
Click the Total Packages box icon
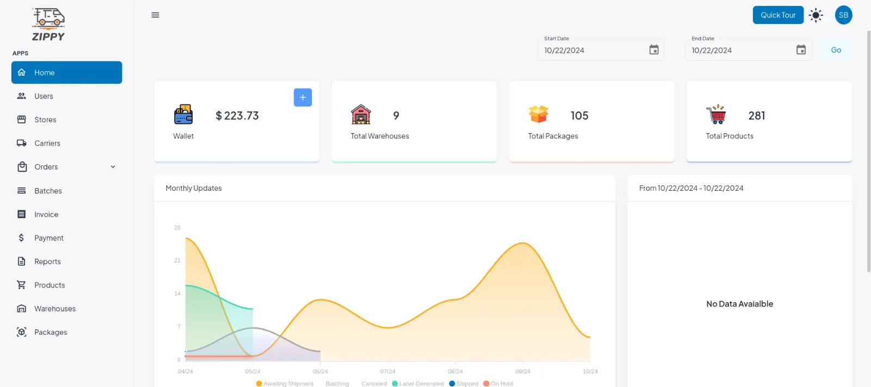tap(538, 114)
